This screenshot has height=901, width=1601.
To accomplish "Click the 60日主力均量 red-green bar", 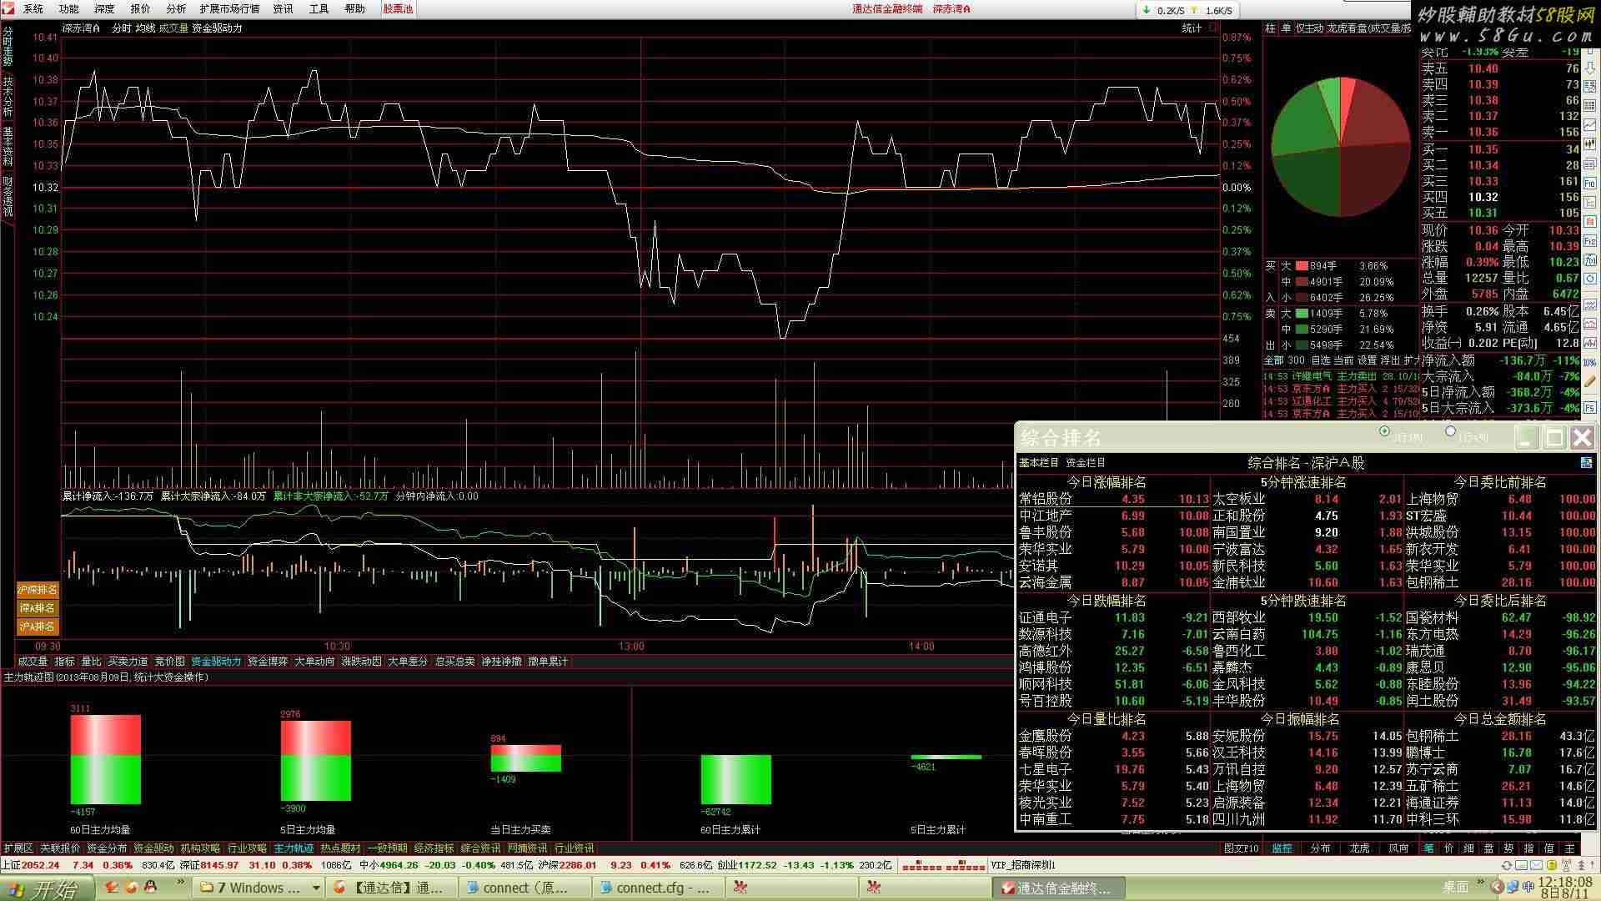I will (x=106, y=759).
